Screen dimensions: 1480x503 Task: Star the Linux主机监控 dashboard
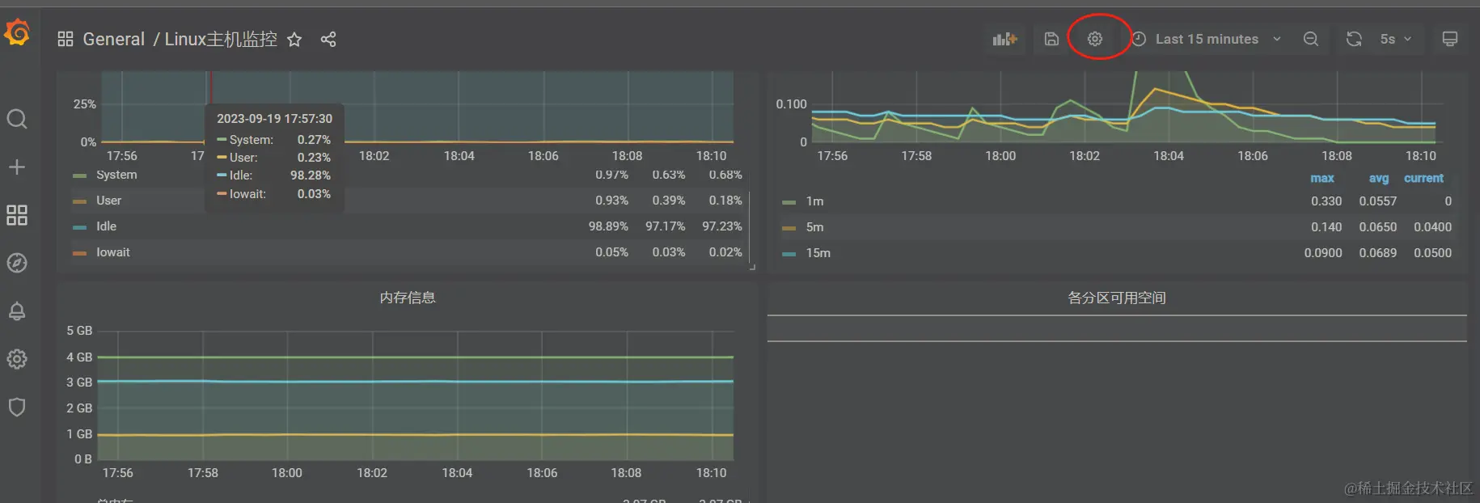point(294,39)
